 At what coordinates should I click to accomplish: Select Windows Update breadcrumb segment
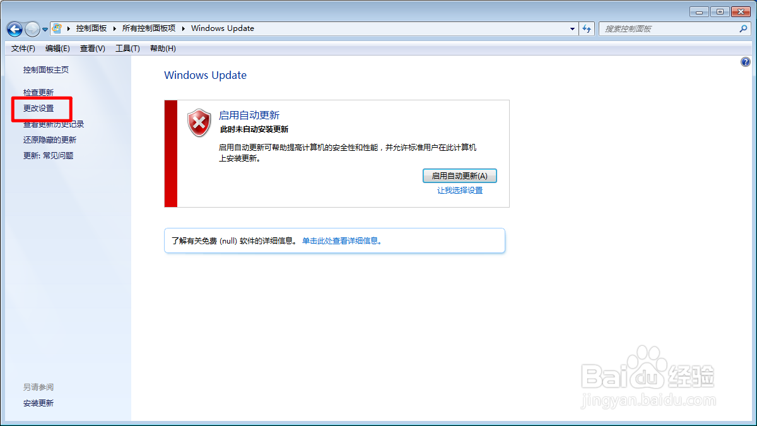223,28
